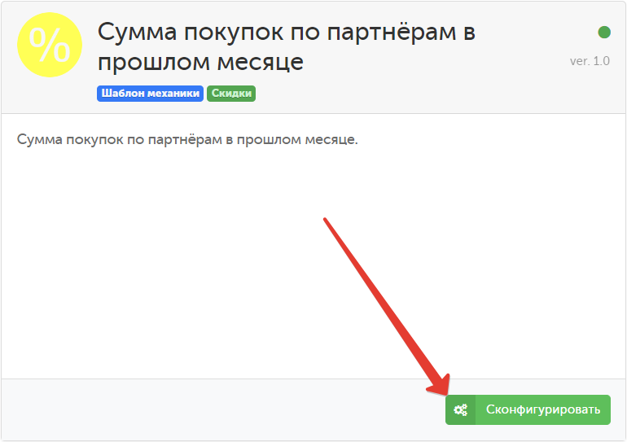
Task: Click the yellow percent discount icon
Action: click(x=50, y=45)
